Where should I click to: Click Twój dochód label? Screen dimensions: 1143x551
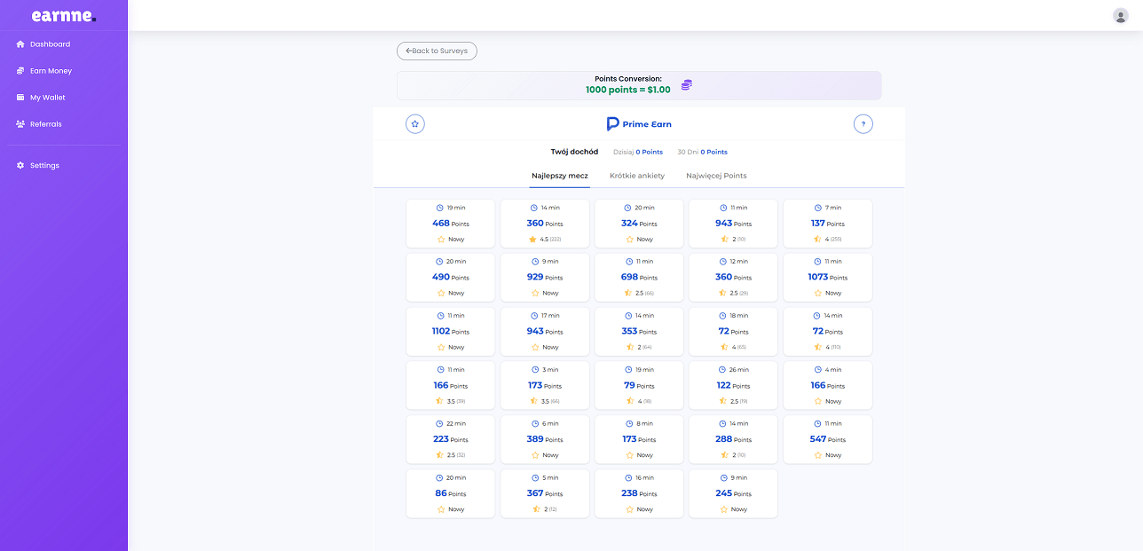pos(574,152)
